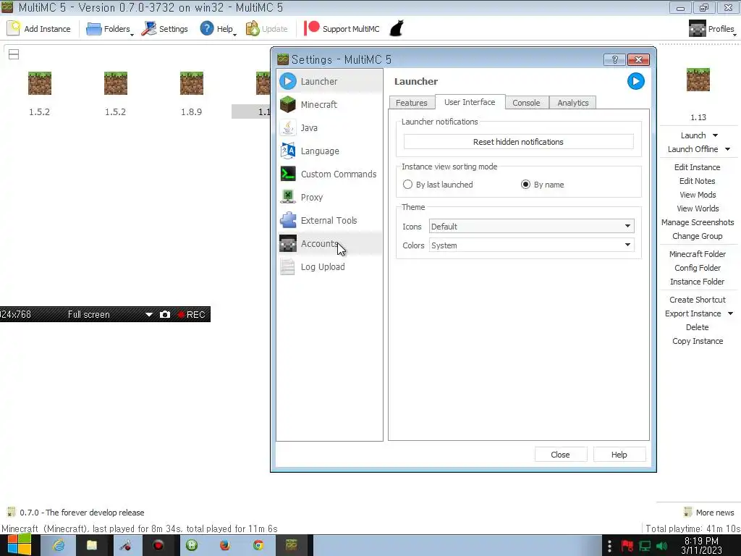This screenshot has height=556, width=741.
Task: Select the first 1.5.2 instance icon
Action: pos(40,84)
